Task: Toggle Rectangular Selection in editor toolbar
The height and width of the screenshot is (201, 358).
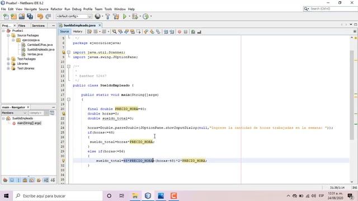Action: [138, 32]
